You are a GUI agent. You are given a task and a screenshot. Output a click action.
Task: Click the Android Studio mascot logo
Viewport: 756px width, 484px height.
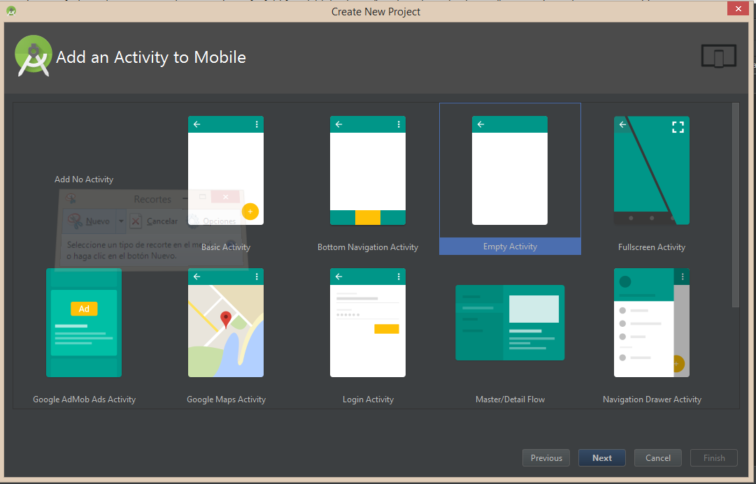tap(33, 56)
